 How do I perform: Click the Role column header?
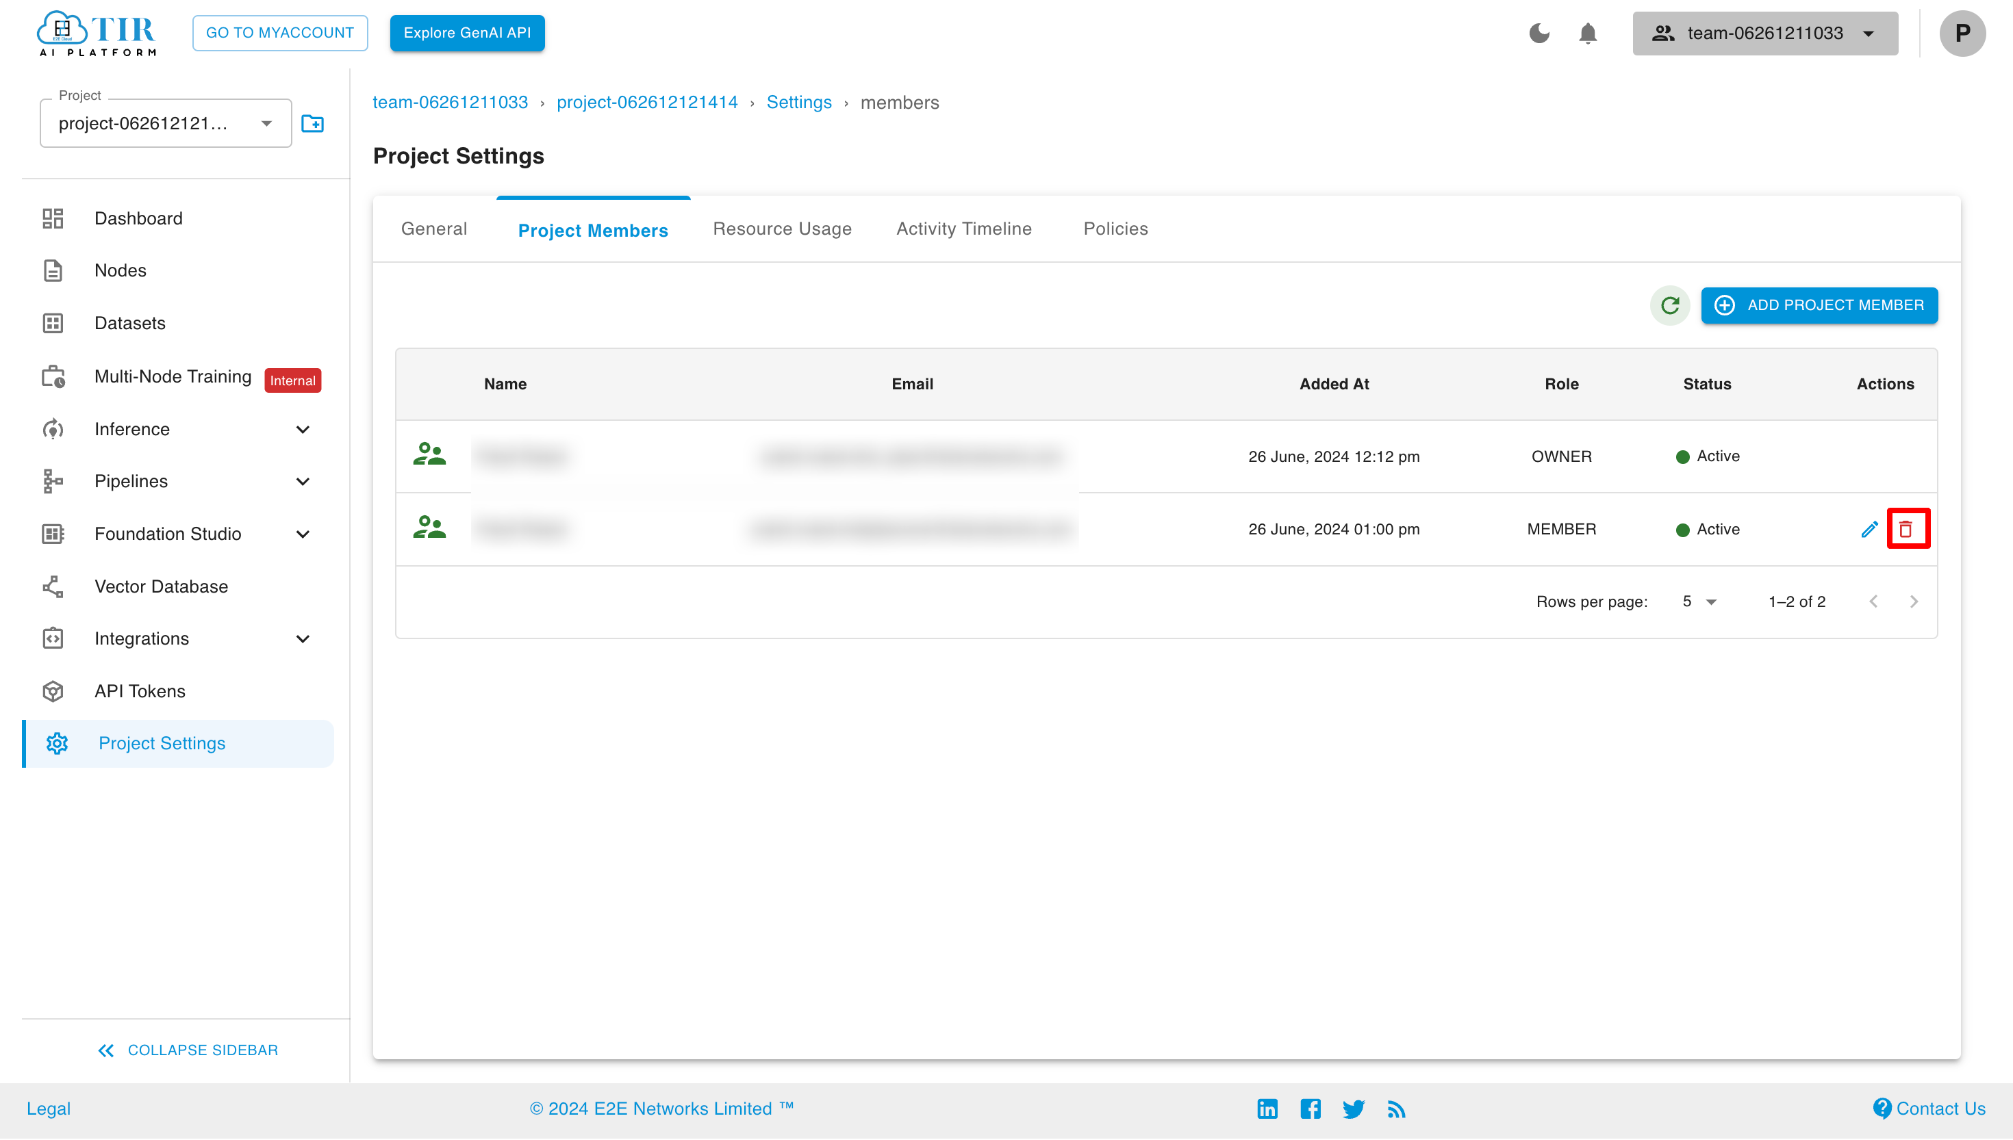1561,384
